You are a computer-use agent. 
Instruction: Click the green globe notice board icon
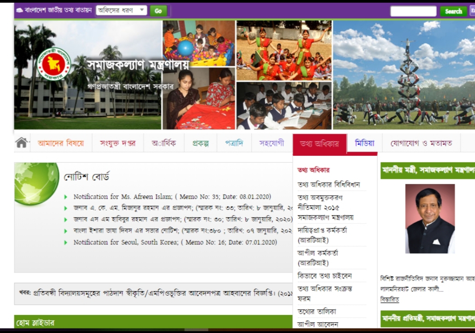click(x=37, y=184)
